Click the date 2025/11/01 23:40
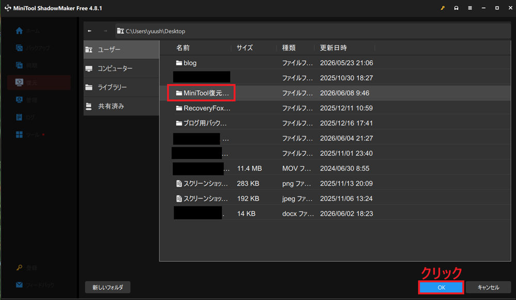This screenshot has width=516, height=300. click(x=347, y=154)
